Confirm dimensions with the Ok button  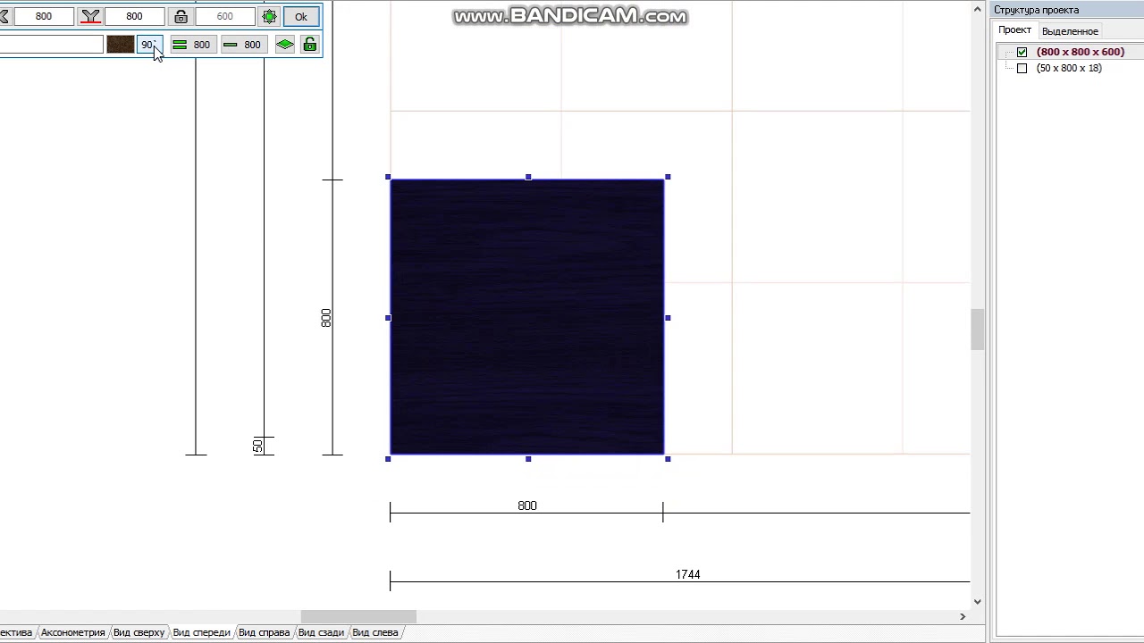point(301,17)
